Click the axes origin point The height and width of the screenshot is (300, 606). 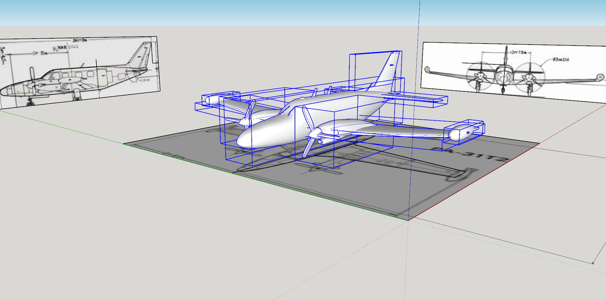[408, 220]
